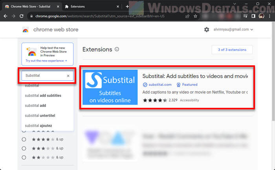Bookmark this page with star icon
This screenshot has width=275, height=170.
195,16
